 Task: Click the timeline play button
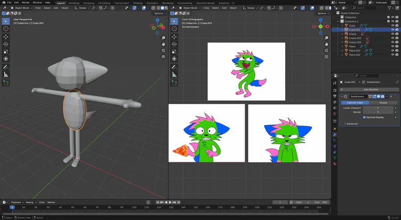[x=170, y=202]
